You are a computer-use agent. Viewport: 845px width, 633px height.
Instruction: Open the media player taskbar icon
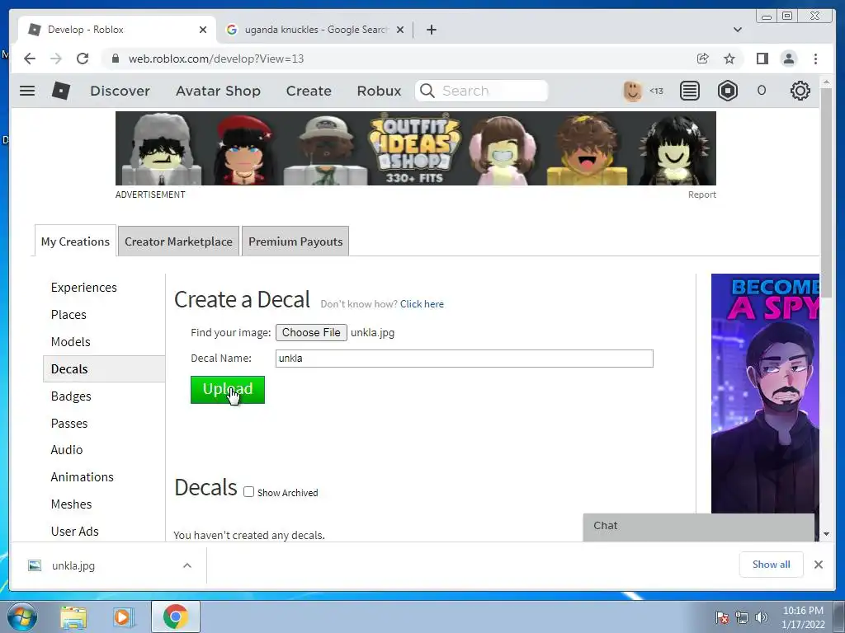coord(123,617)
